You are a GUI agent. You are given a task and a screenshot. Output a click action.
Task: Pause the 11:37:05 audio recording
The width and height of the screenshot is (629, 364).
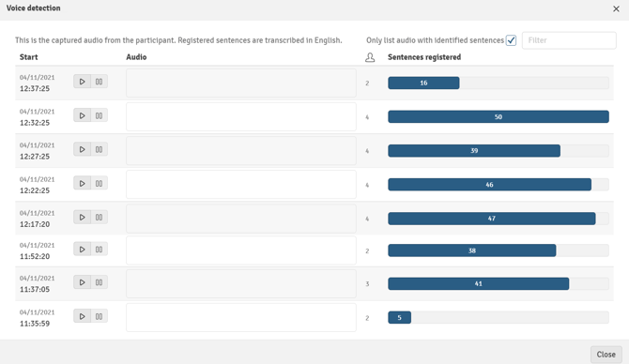point(100,282)
